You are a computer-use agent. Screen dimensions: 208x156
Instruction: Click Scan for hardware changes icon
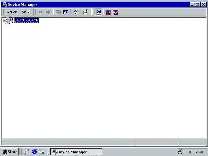pos(98,12)
